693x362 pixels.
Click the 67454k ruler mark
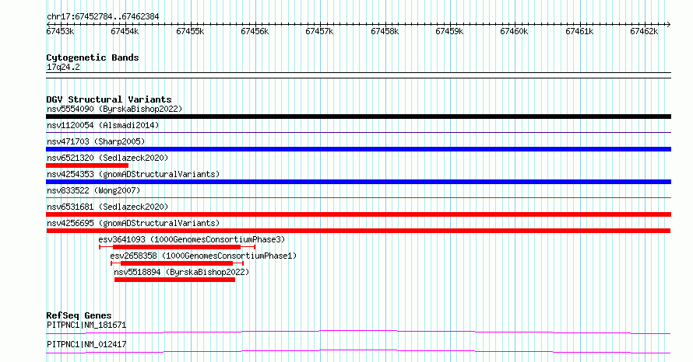pyautogui.click(x=125, y=31)
